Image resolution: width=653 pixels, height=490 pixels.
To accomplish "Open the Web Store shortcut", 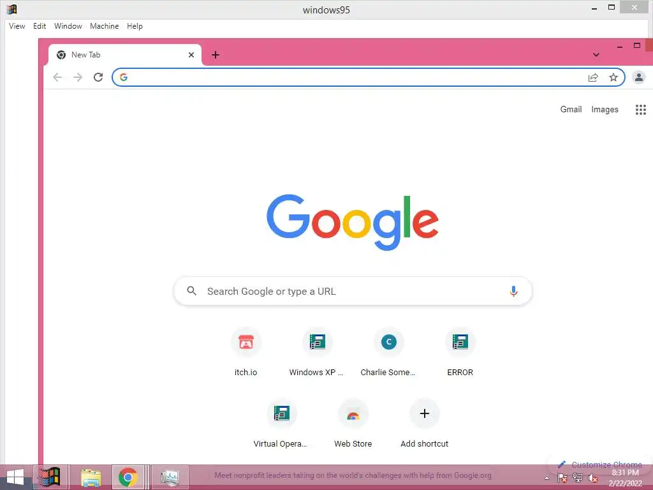I will pos(353,424).
